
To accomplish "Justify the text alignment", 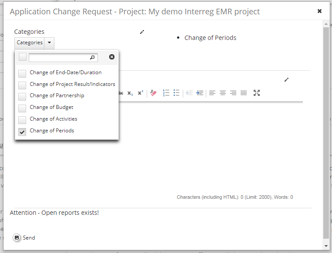I will click(244, 93).
